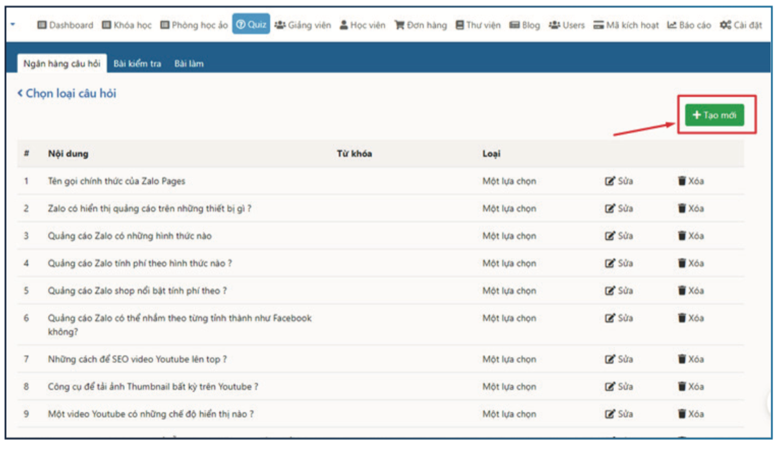Delete question SEO video Youtube lên top
The width and height of the screenshot is (781, 449).
pyautogui.click(x=690, y=359)
